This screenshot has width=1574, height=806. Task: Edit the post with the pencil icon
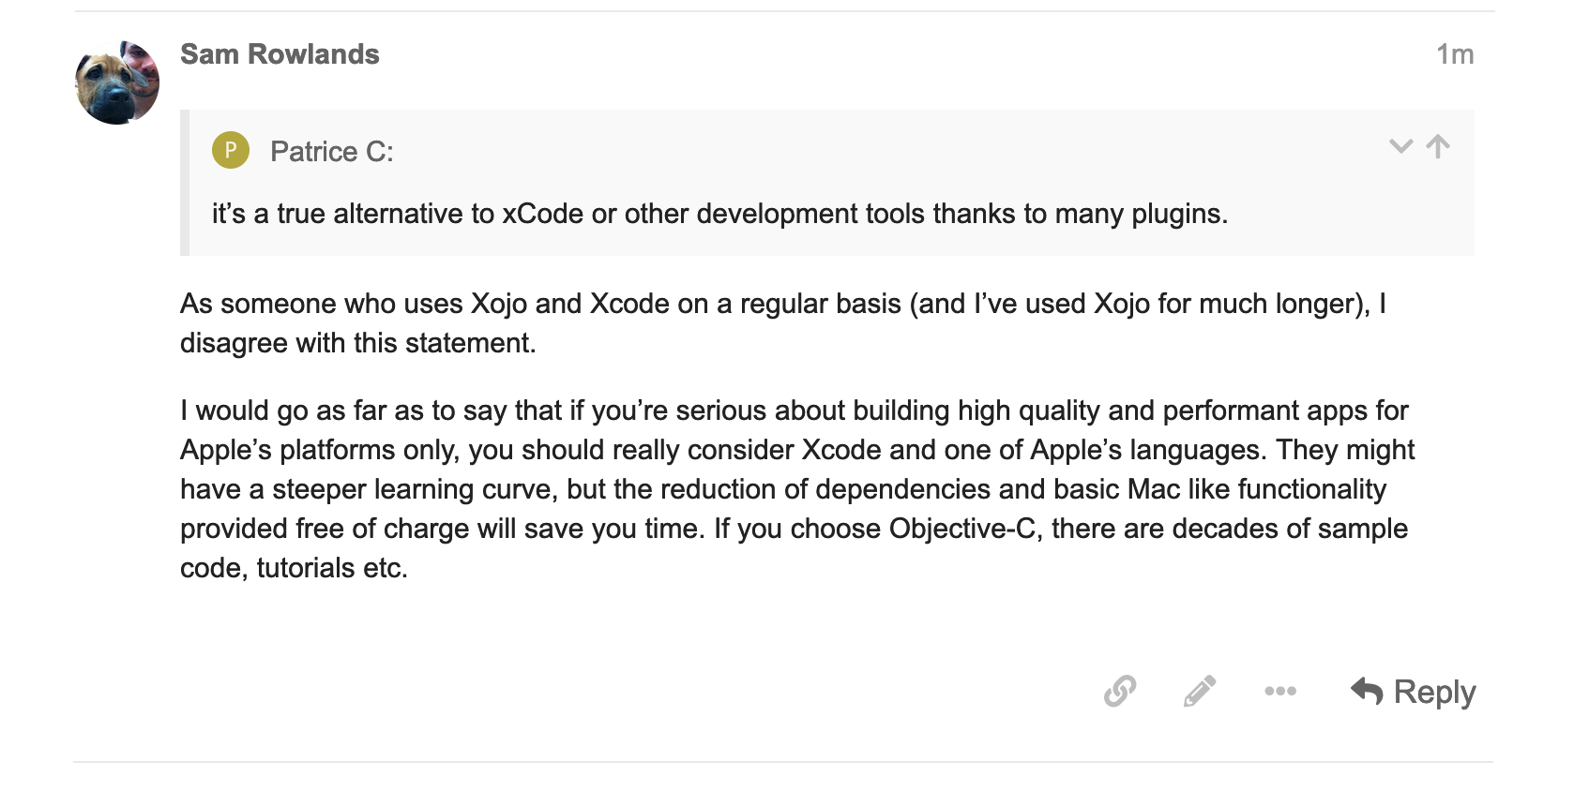pos(1200,691)
